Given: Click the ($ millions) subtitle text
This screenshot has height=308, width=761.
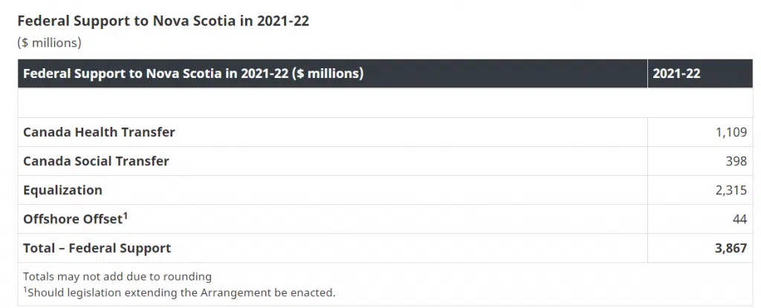Looking at the screenshot, I should [x=49, y=42].
